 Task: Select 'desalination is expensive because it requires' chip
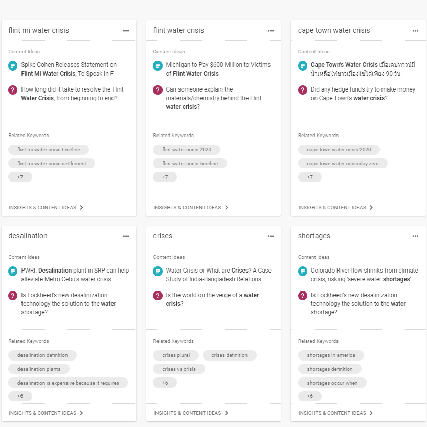click(x=68, y=383)
